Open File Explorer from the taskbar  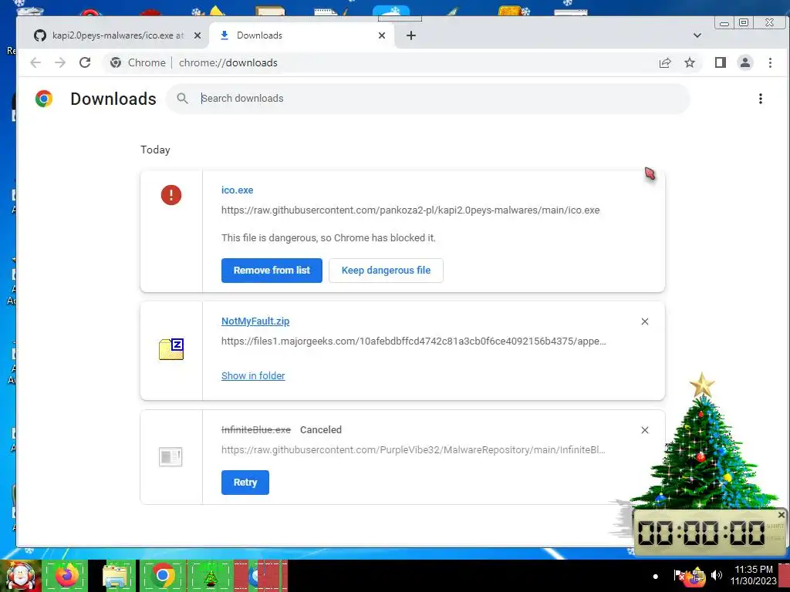pos(116,575)
